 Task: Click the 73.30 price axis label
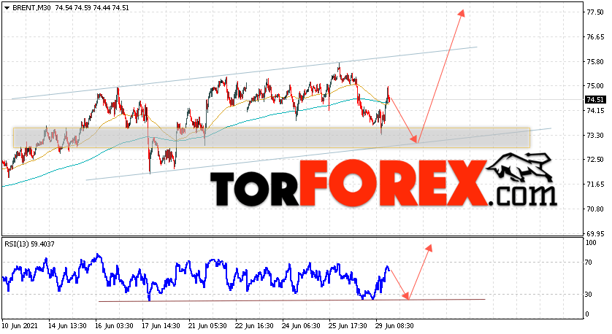tap(595, 135)
